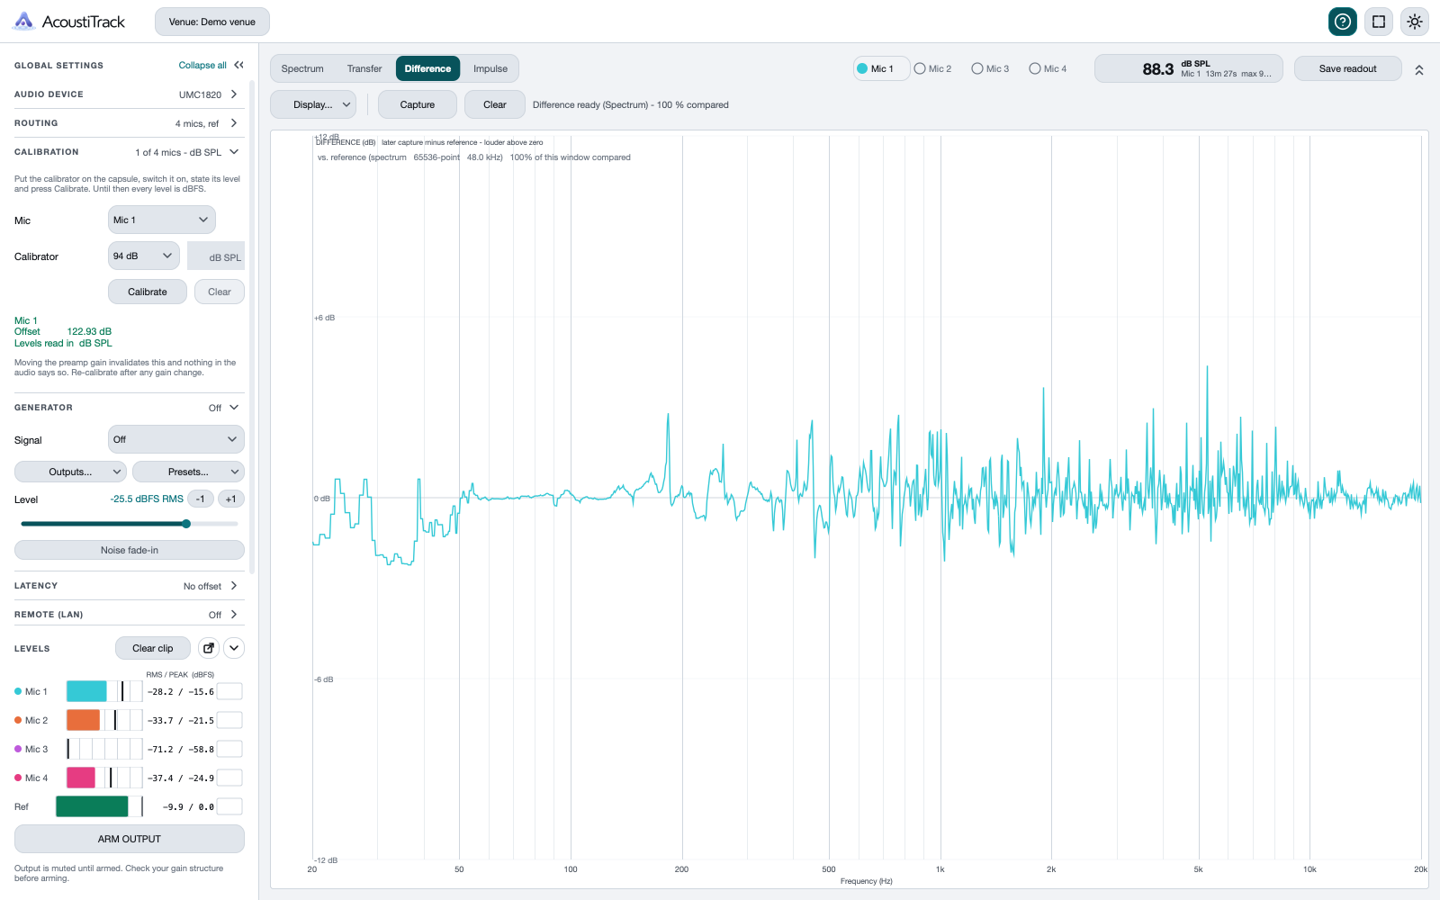Open the Mic 1 calibration dropdown
The width and height of the screenshot is (1440, 900).
click(x=162, y=220)
